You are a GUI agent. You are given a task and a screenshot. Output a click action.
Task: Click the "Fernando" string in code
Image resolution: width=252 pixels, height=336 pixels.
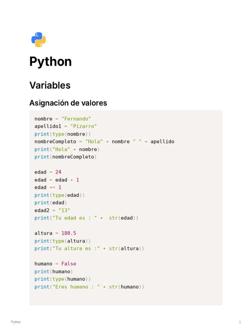(76, 119)
